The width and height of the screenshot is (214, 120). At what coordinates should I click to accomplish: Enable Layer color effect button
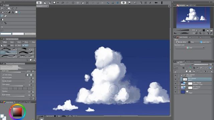205,42
